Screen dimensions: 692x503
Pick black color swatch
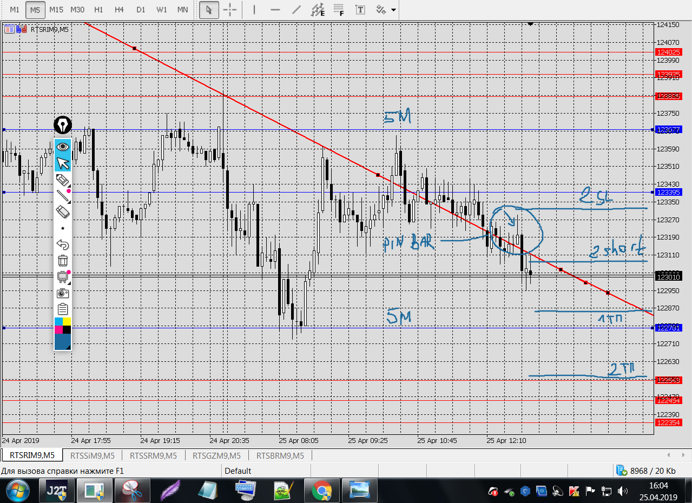pyautogui.click(x=67, y=329)
